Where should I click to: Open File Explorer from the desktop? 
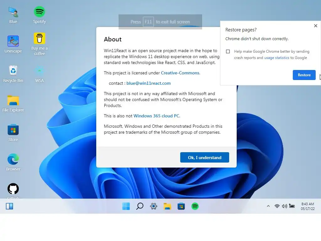pos(13,104)
